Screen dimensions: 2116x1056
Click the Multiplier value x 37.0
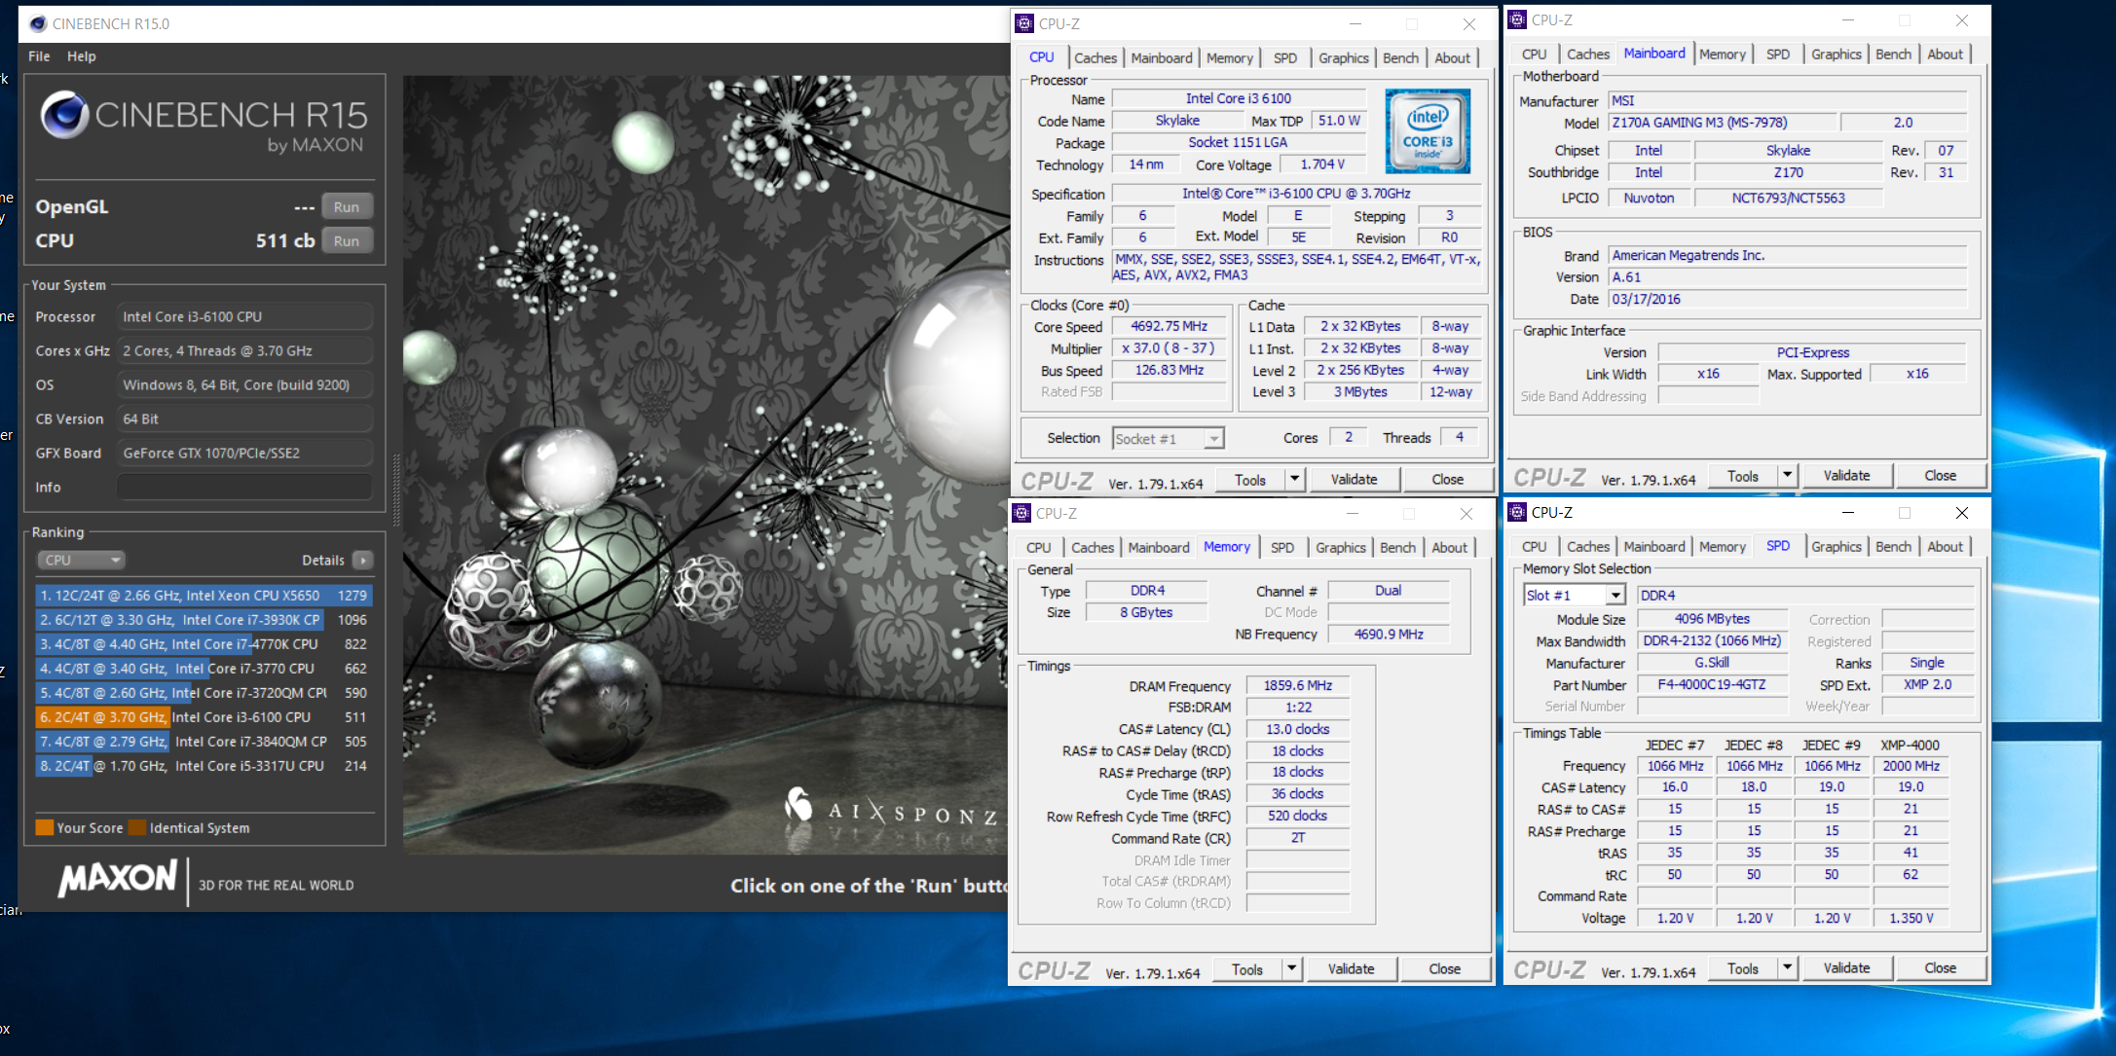[x=1169, y=347]
